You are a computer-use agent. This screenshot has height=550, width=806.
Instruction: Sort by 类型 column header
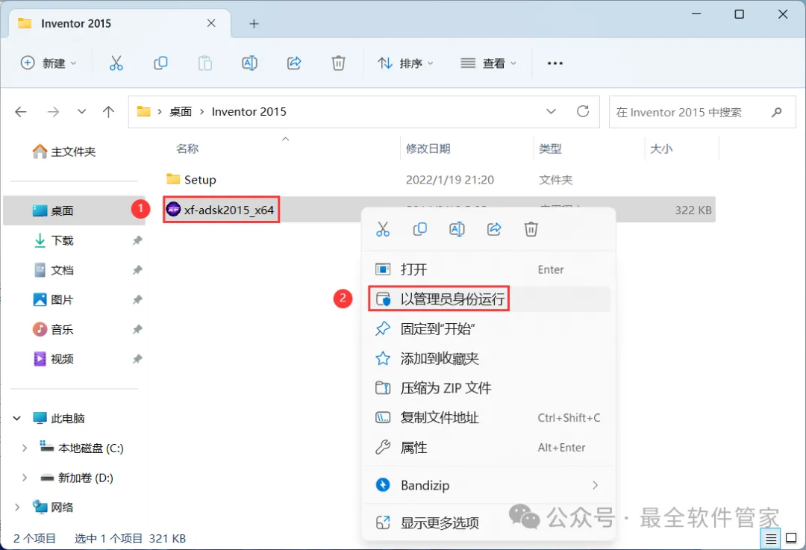[550, 149]
